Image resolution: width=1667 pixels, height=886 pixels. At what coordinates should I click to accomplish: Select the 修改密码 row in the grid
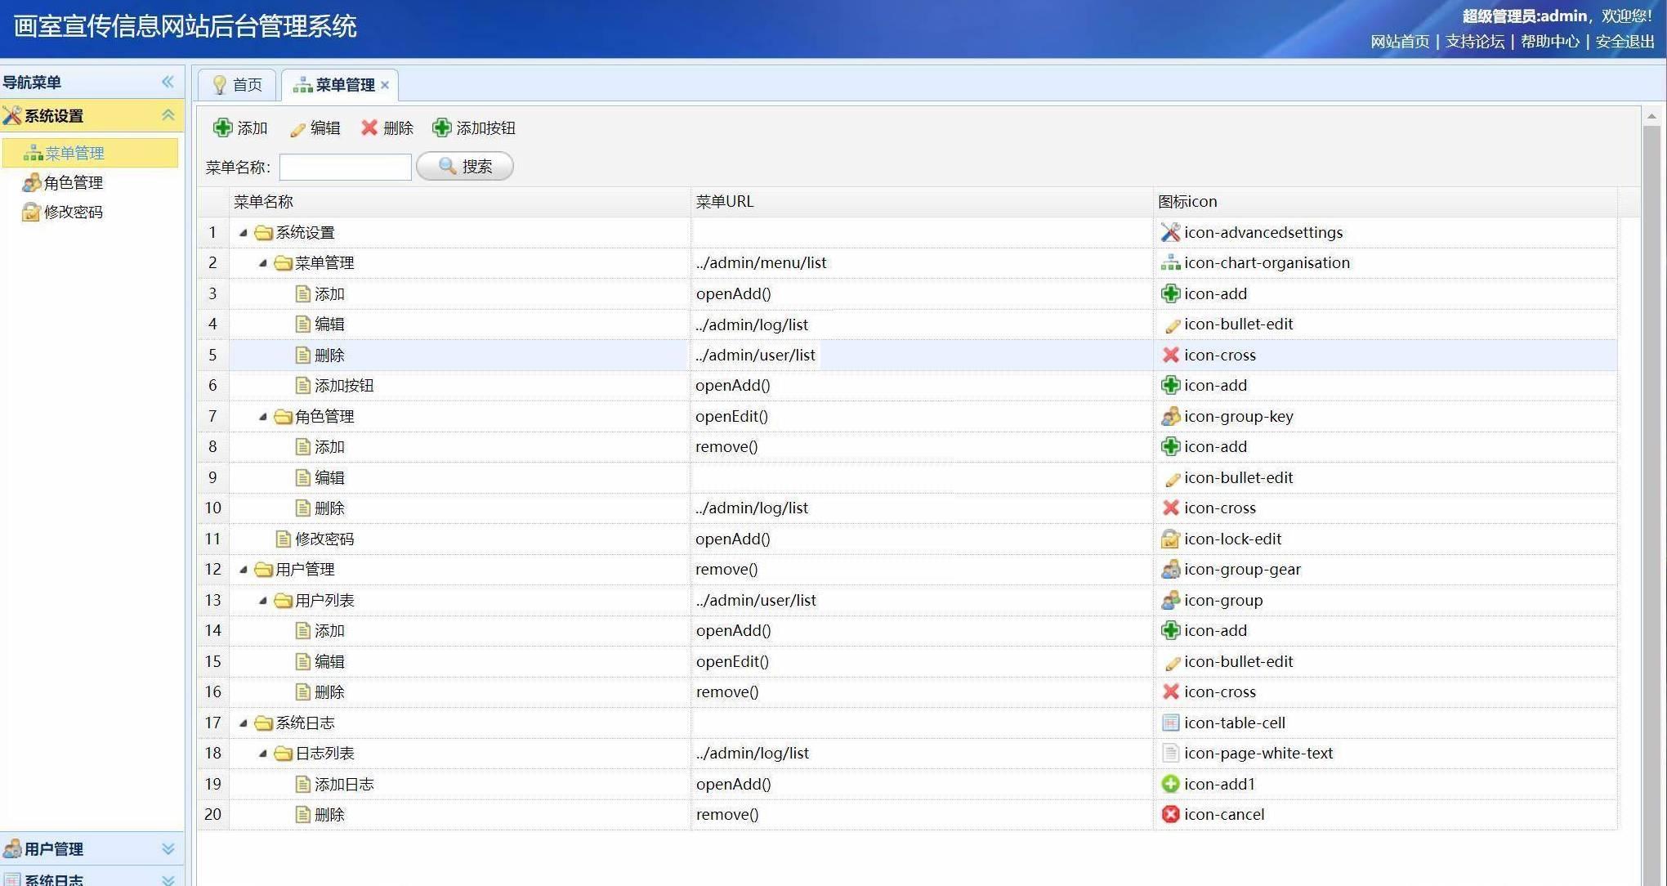(324, 539)
